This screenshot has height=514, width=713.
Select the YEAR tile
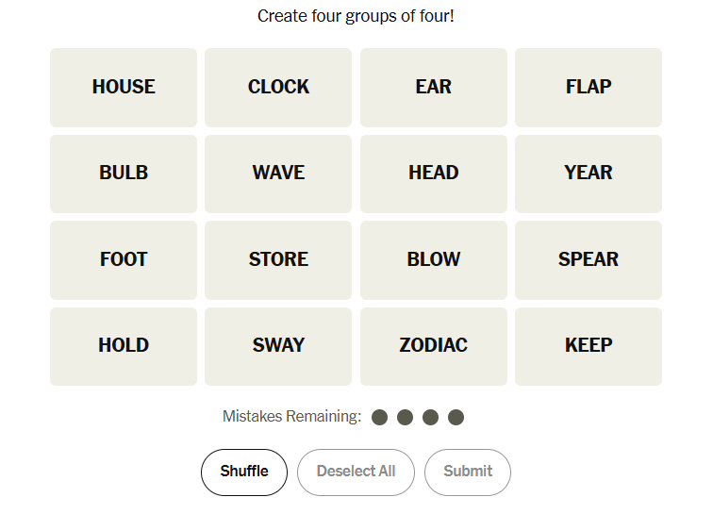(x=589, y=174)
